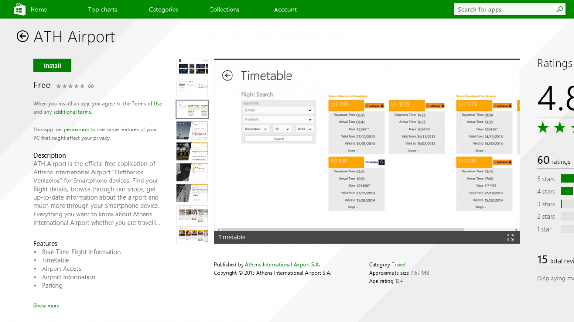Viewport: 574px width, 322px height.
Task: Click the star rating next to Free
Action: 70,86
